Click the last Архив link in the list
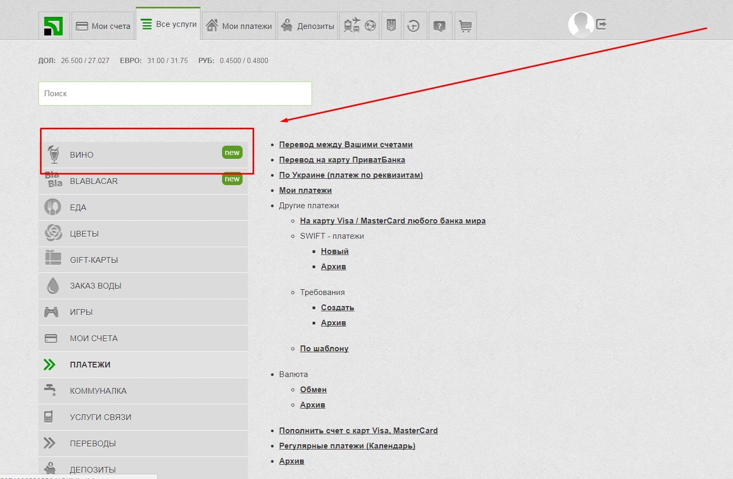This screenshot has height=479, width=733. [292, 461]
